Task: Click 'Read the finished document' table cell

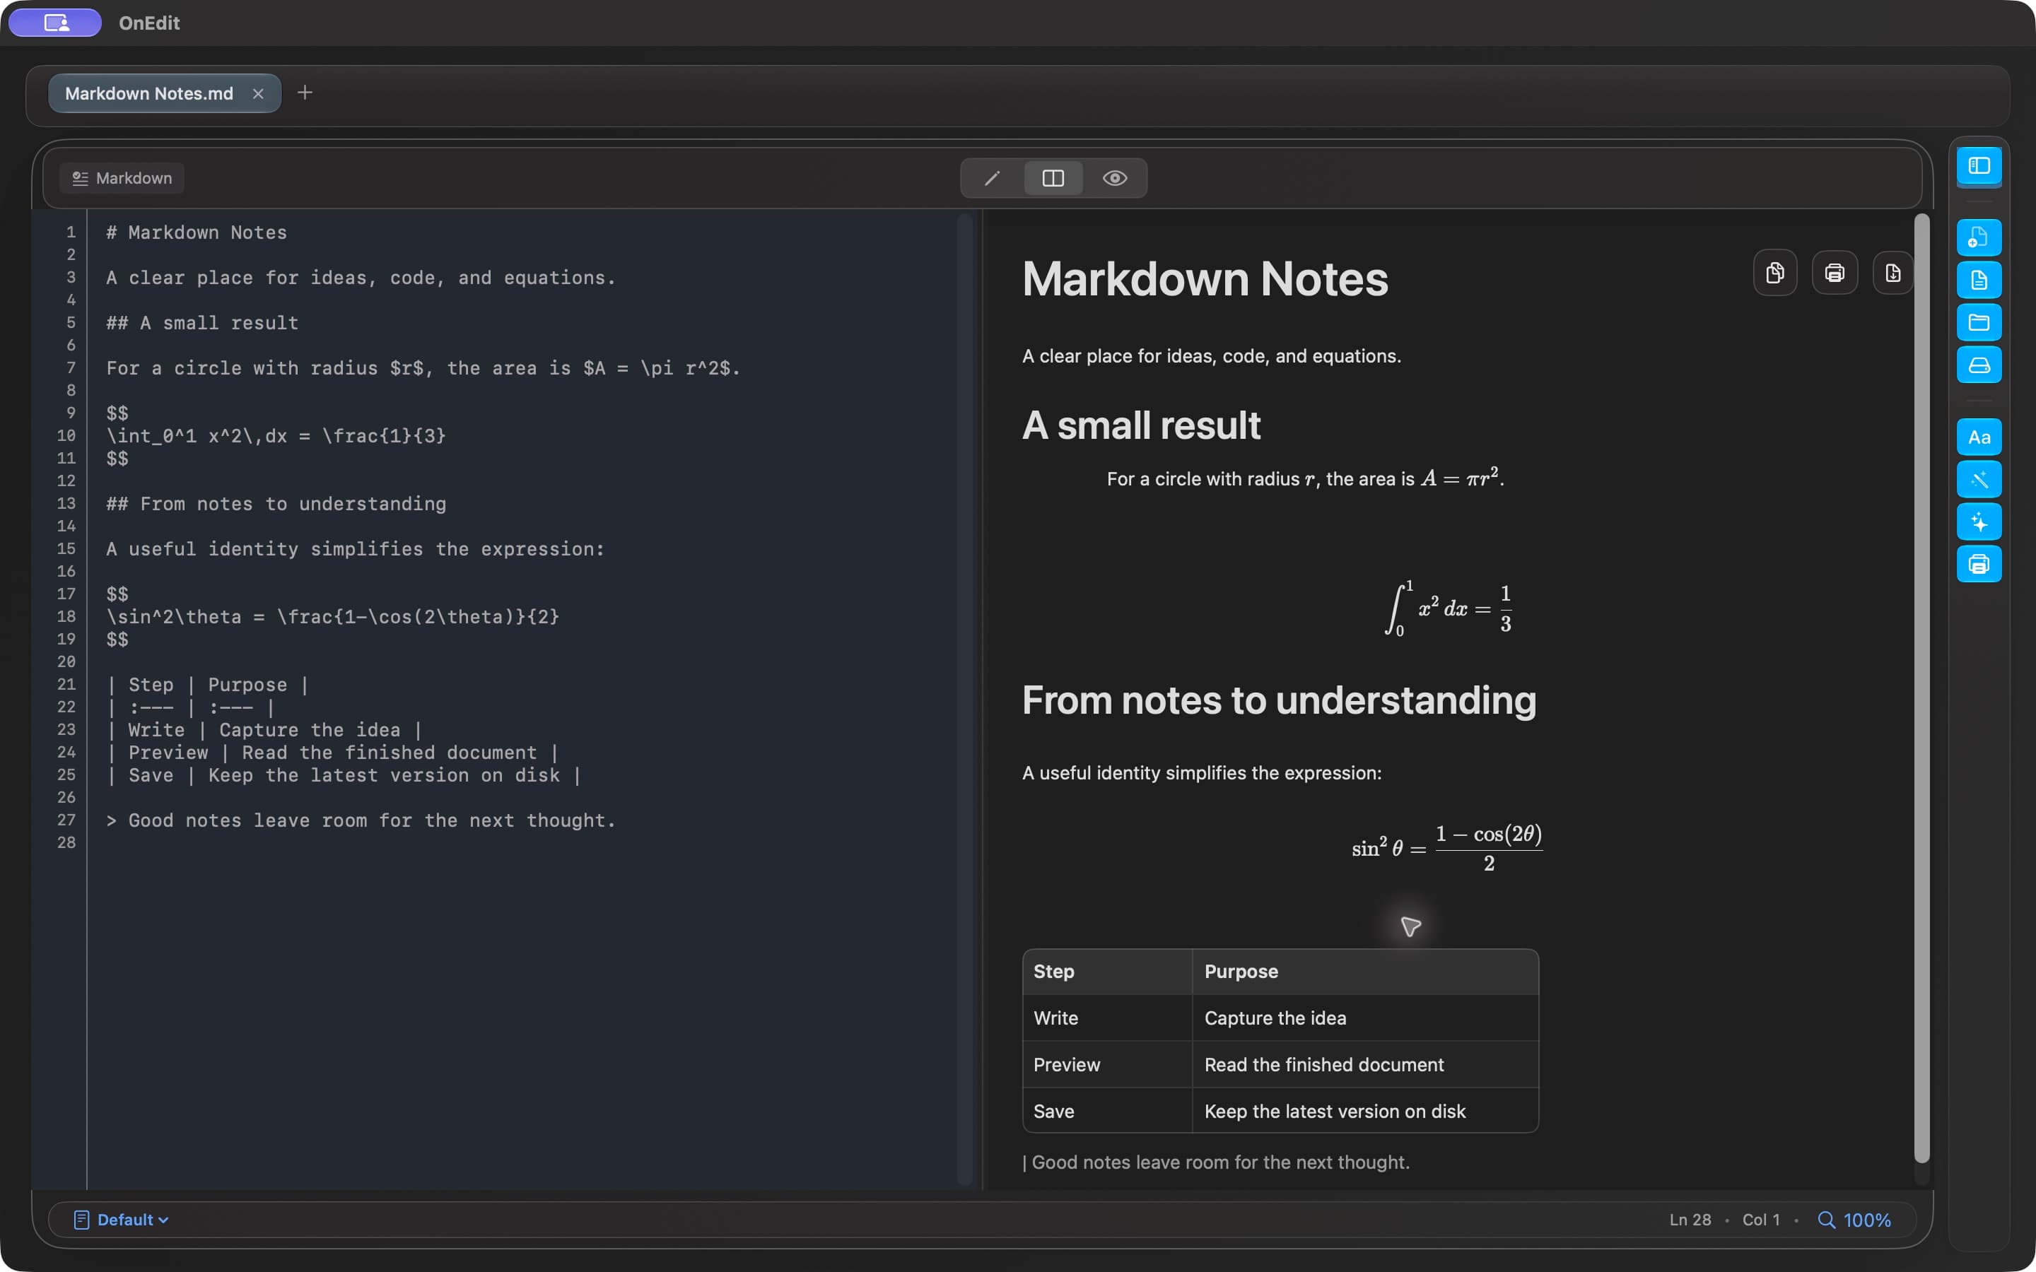Action: tap(1364, 1065)
